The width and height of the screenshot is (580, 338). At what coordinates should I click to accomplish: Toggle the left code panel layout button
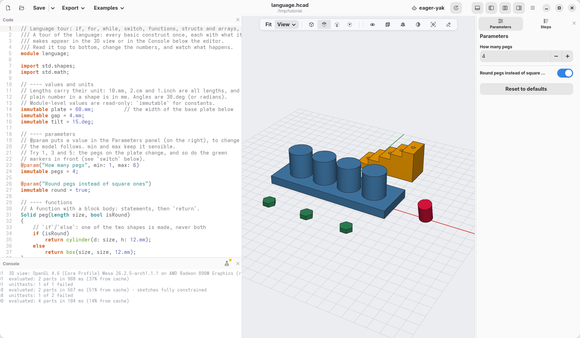click(x=491, y=8)
